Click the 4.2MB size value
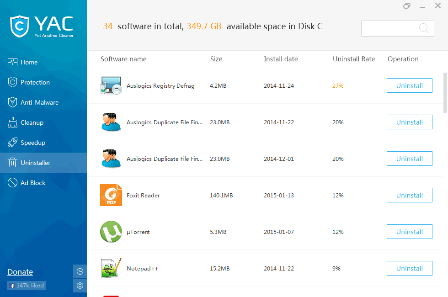This screenshot has width=448, height=297. tap(218, 86)
